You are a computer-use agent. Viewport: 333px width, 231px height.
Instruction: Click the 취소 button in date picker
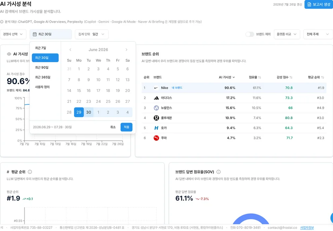(x=113, y=127)
